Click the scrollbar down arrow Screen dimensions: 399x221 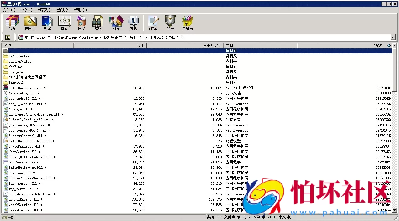[395, 210]
